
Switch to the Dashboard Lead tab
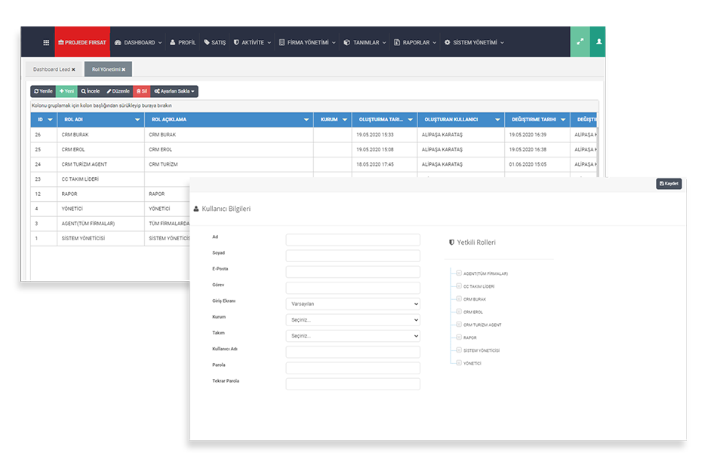[51, 69]
